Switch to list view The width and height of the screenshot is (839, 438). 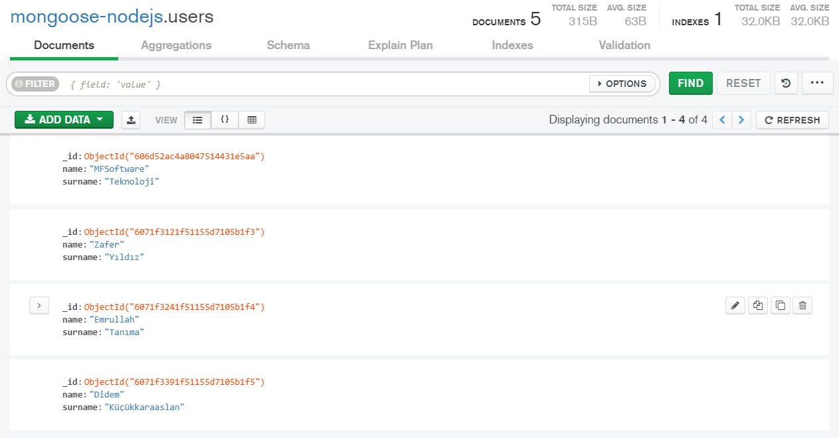pos(197,120)
